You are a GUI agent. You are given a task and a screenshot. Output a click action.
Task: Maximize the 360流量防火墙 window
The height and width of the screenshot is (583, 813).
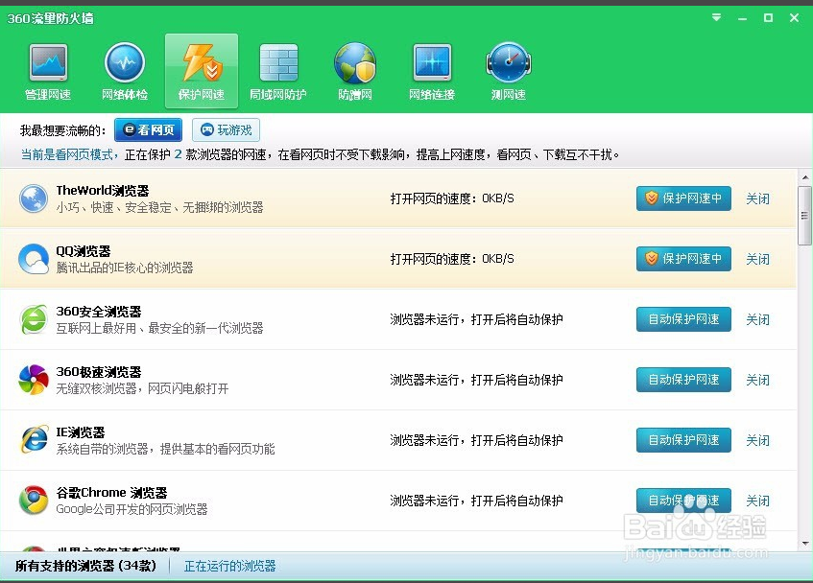[769, 18]
